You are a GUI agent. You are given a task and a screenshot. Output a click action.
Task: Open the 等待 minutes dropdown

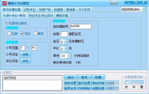pyautogui.click(x=69, y=56)
